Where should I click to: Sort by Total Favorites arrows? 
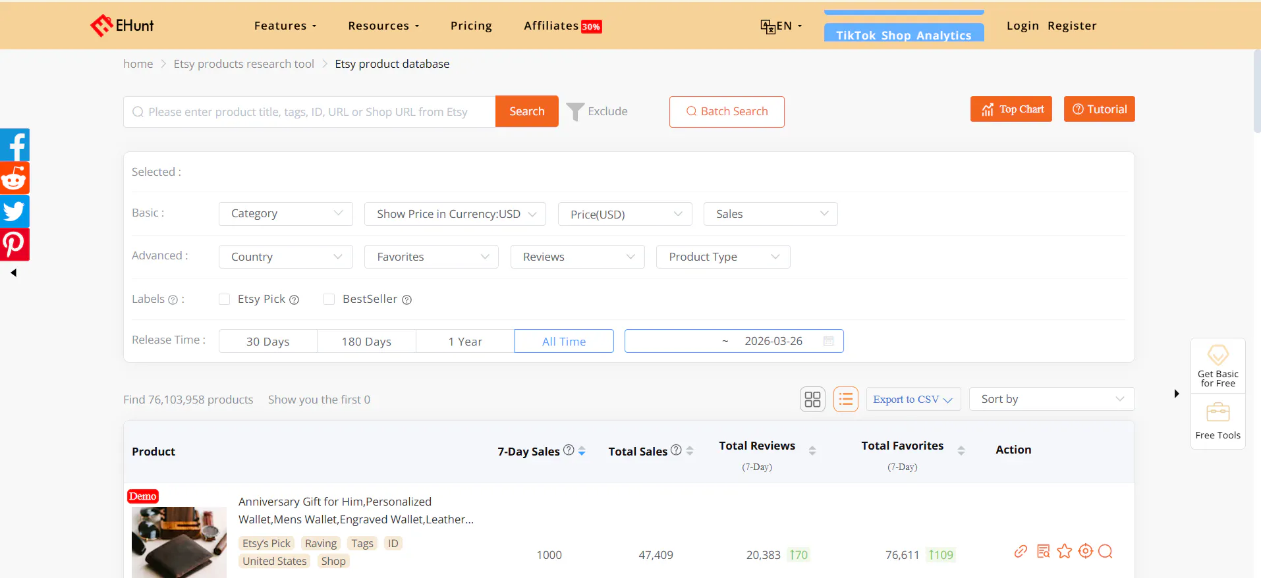tap(961, 451)
